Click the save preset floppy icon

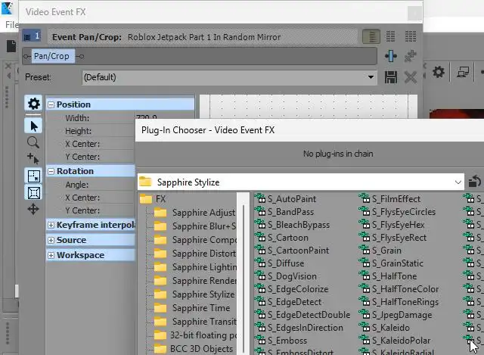coord(391,77)
